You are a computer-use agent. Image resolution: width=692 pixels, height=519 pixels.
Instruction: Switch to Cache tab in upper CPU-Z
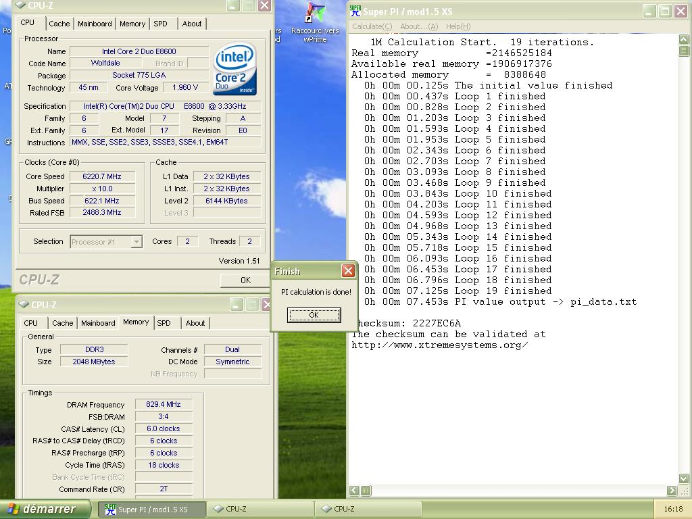59,24
